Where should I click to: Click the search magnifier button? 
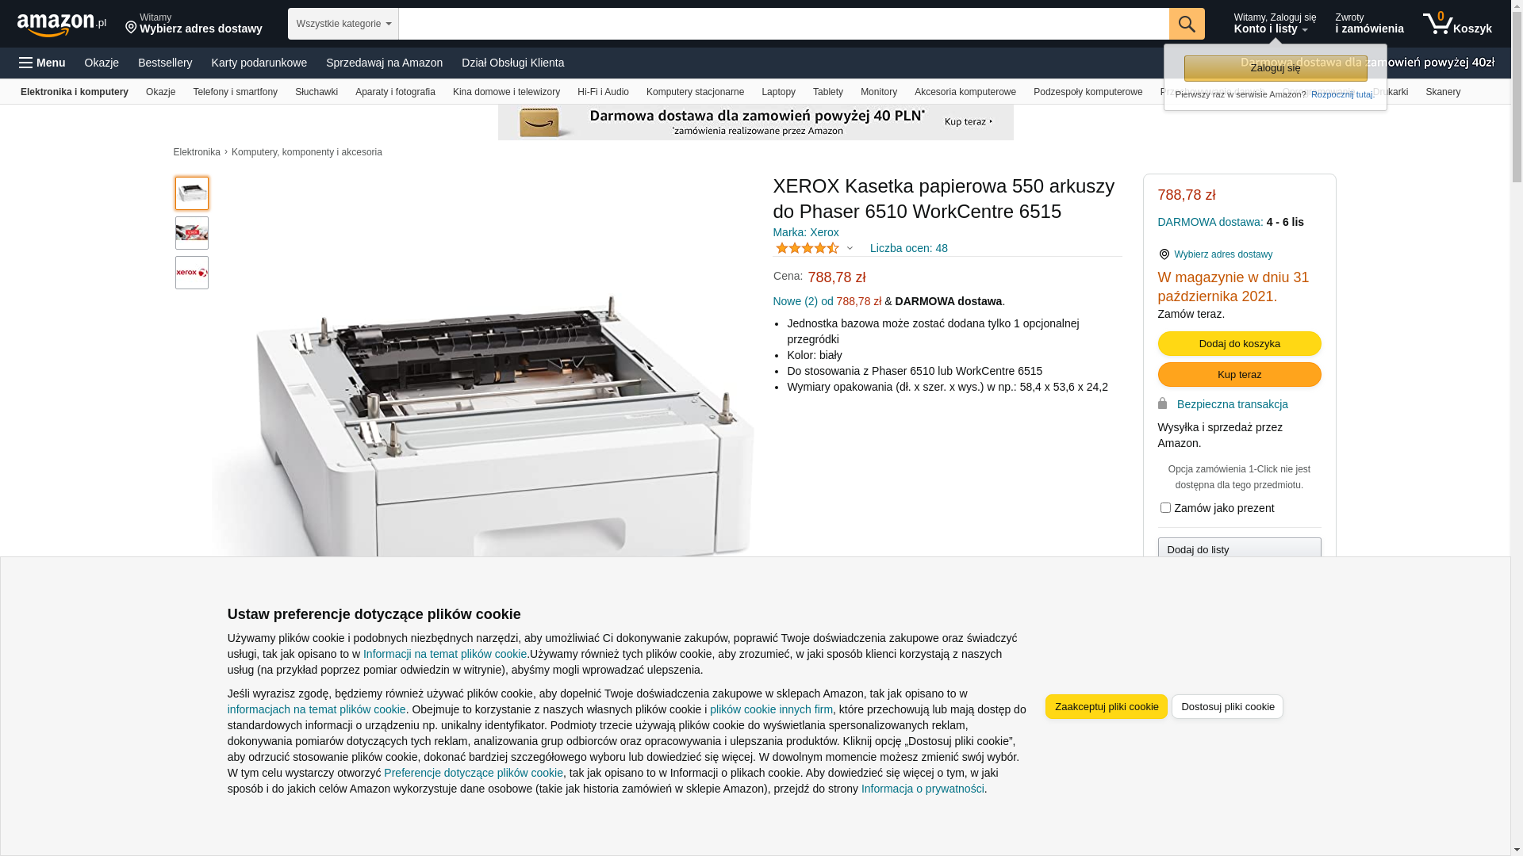pyautogui.click(x=1187, y=24)
